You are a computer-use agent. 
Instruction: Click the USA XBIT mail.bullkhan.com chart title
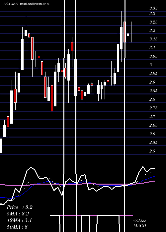26,4
